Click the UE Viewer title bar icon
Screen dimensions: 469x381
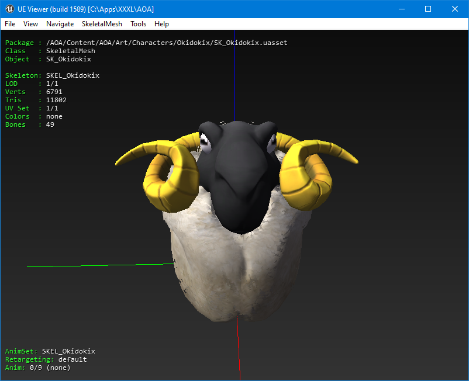point(10,9)
